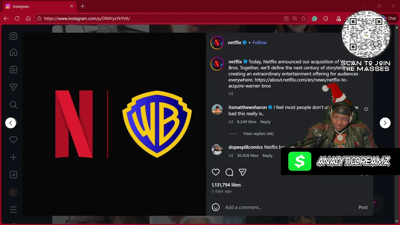Go to Instagram Home in sidebar

13,52
